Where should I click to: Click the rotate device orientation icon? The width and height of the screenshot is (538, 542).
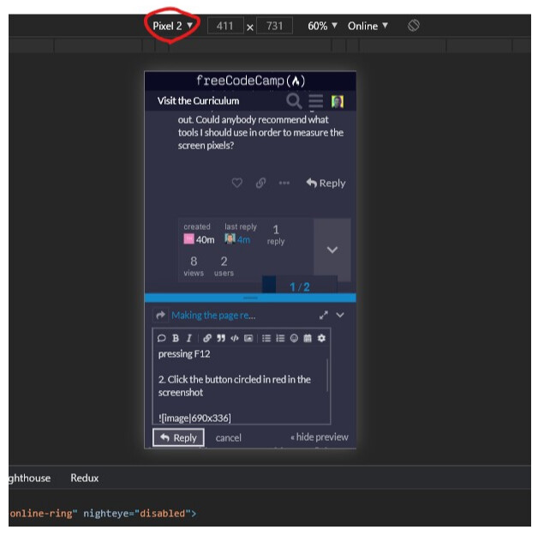coord(413,26)
